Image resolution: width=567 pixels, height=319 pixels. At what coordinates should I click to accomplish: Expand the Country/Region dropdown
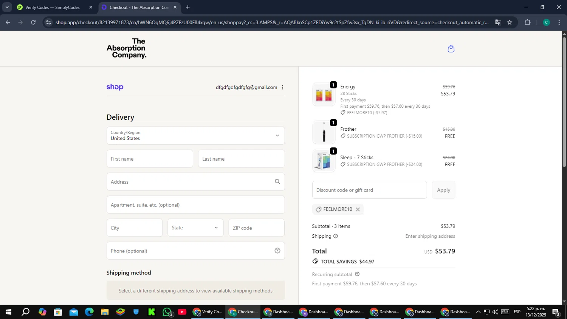point(195,136)
